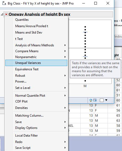This screenshot has width=122, height=151.
Task: Click the height cell showing 65
Action: point(118,116)
